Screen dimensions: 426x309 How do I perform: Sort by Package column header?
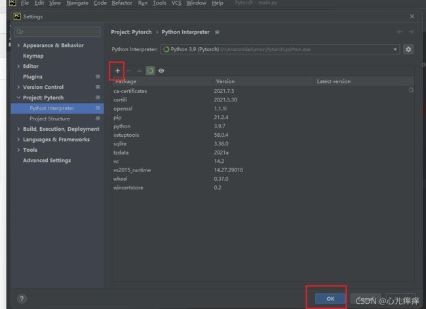(163, 81)
